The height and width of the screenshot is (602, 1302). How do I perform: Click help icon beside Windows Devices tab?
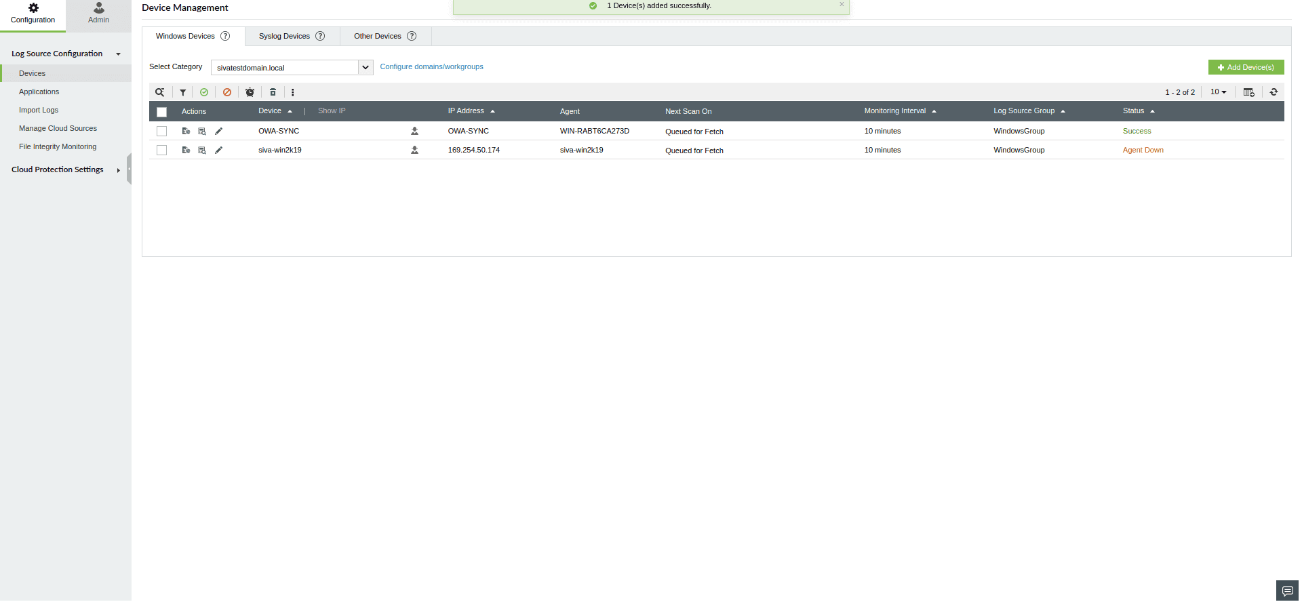tap(225, 36)
